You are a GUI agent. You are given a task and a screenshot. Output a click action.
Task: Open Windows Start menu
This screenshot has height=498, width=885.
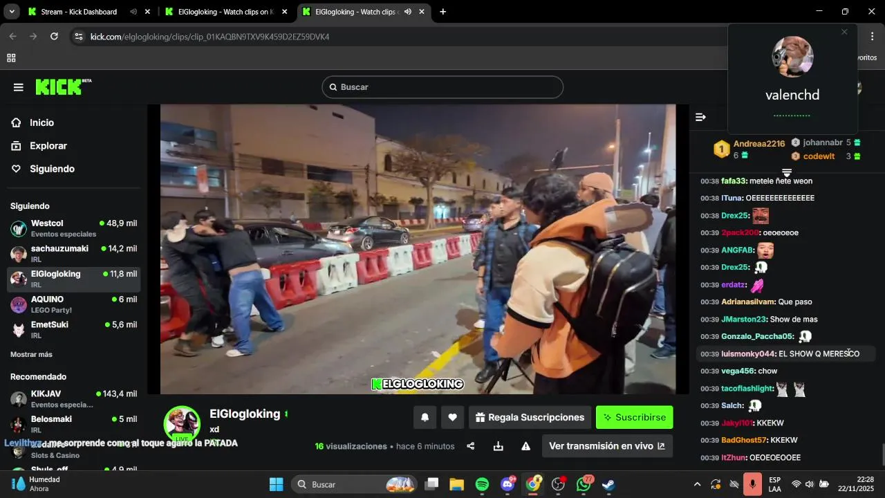tap(276, 484)
